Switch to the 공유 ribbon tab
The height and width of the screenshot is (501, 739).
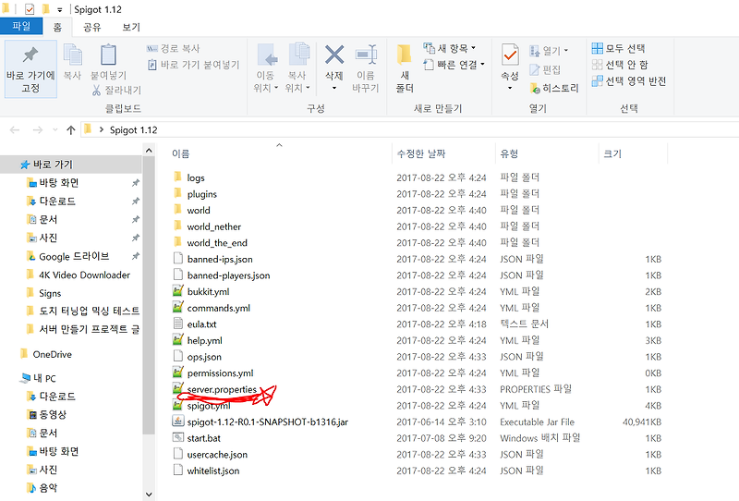point(91,27)
